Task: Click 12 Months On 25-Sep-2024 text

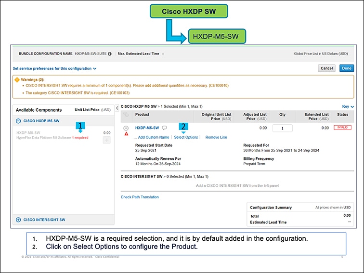Action: pyautogui.click(x=158, y=164)
